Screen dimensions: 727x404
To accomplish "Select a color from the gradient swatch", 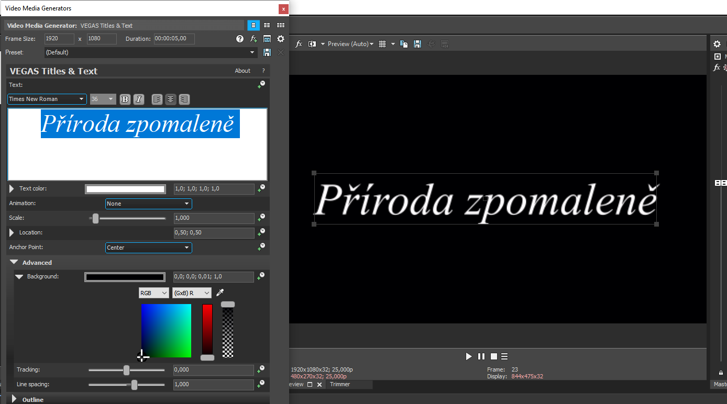I will (x=166, y=331).
